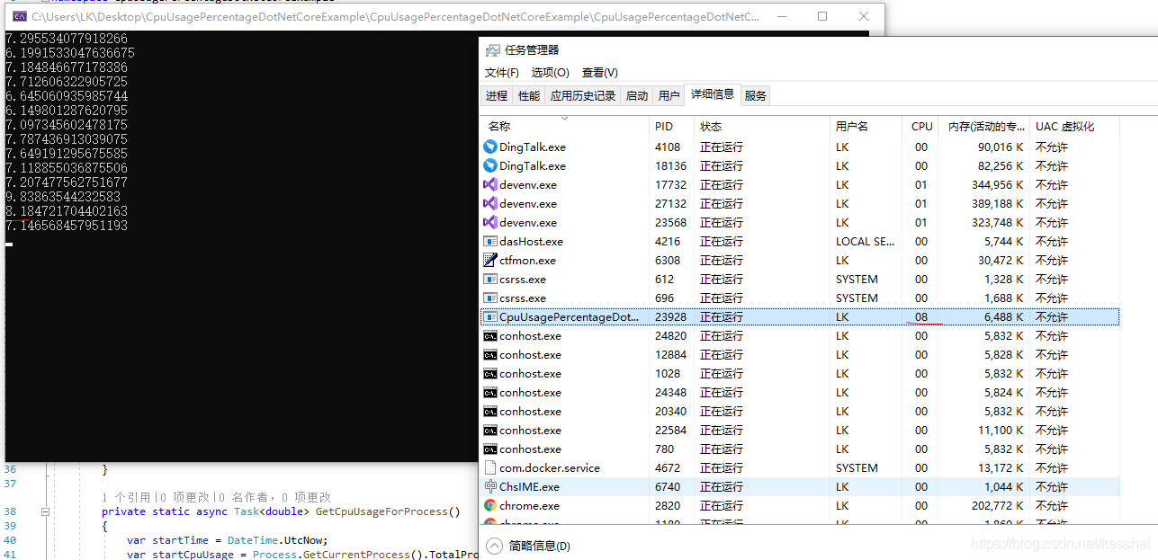
Task: Click PID 23928 cell
Action: pos(670,316)
